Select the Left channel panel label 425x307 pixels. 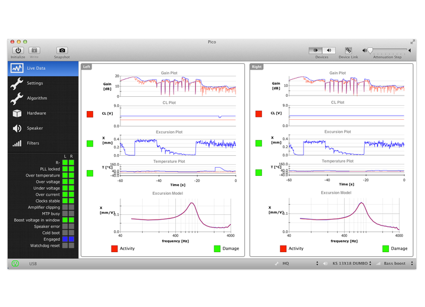click(87, 67)
